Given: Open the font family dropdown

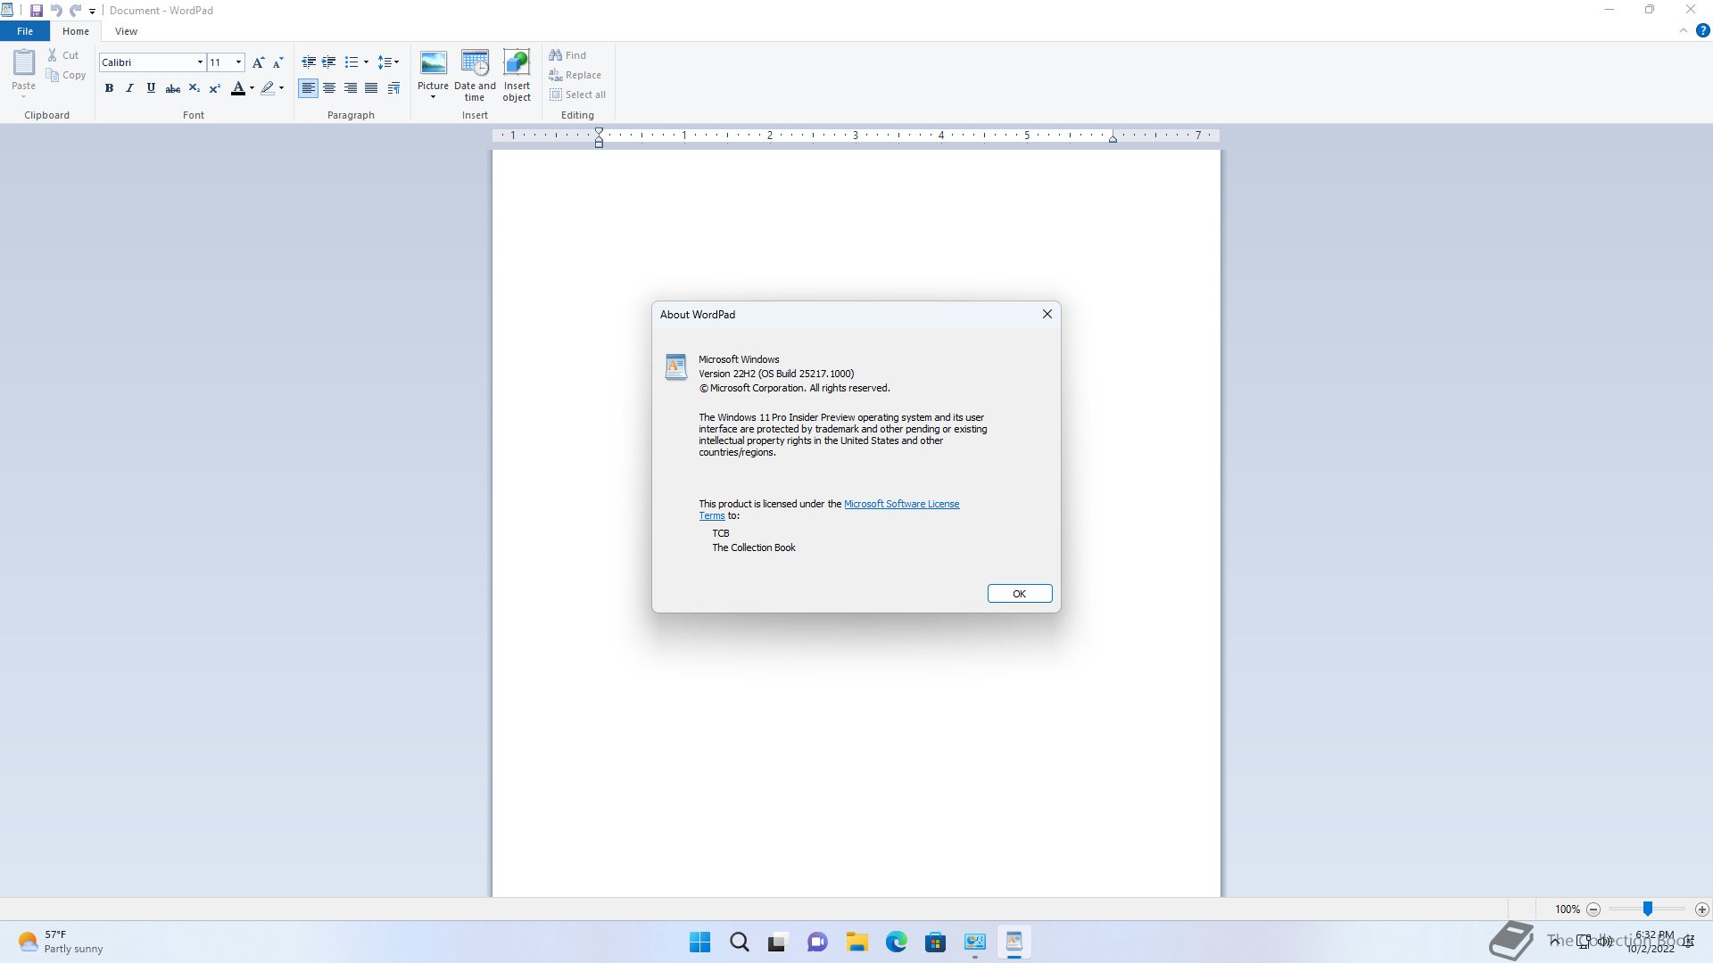Looking at the screenshot, I should pyautogui.click(x=200, y=62).
